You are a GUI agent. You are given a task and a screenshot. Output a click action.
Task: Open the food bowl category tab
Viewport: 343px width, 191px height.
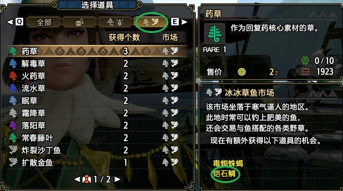click(80, 22)
